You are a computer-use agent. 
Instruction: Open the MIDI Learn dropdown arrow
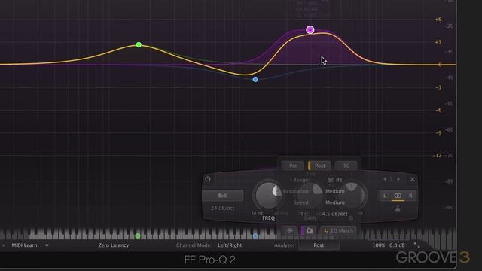[x=47, y=245]
